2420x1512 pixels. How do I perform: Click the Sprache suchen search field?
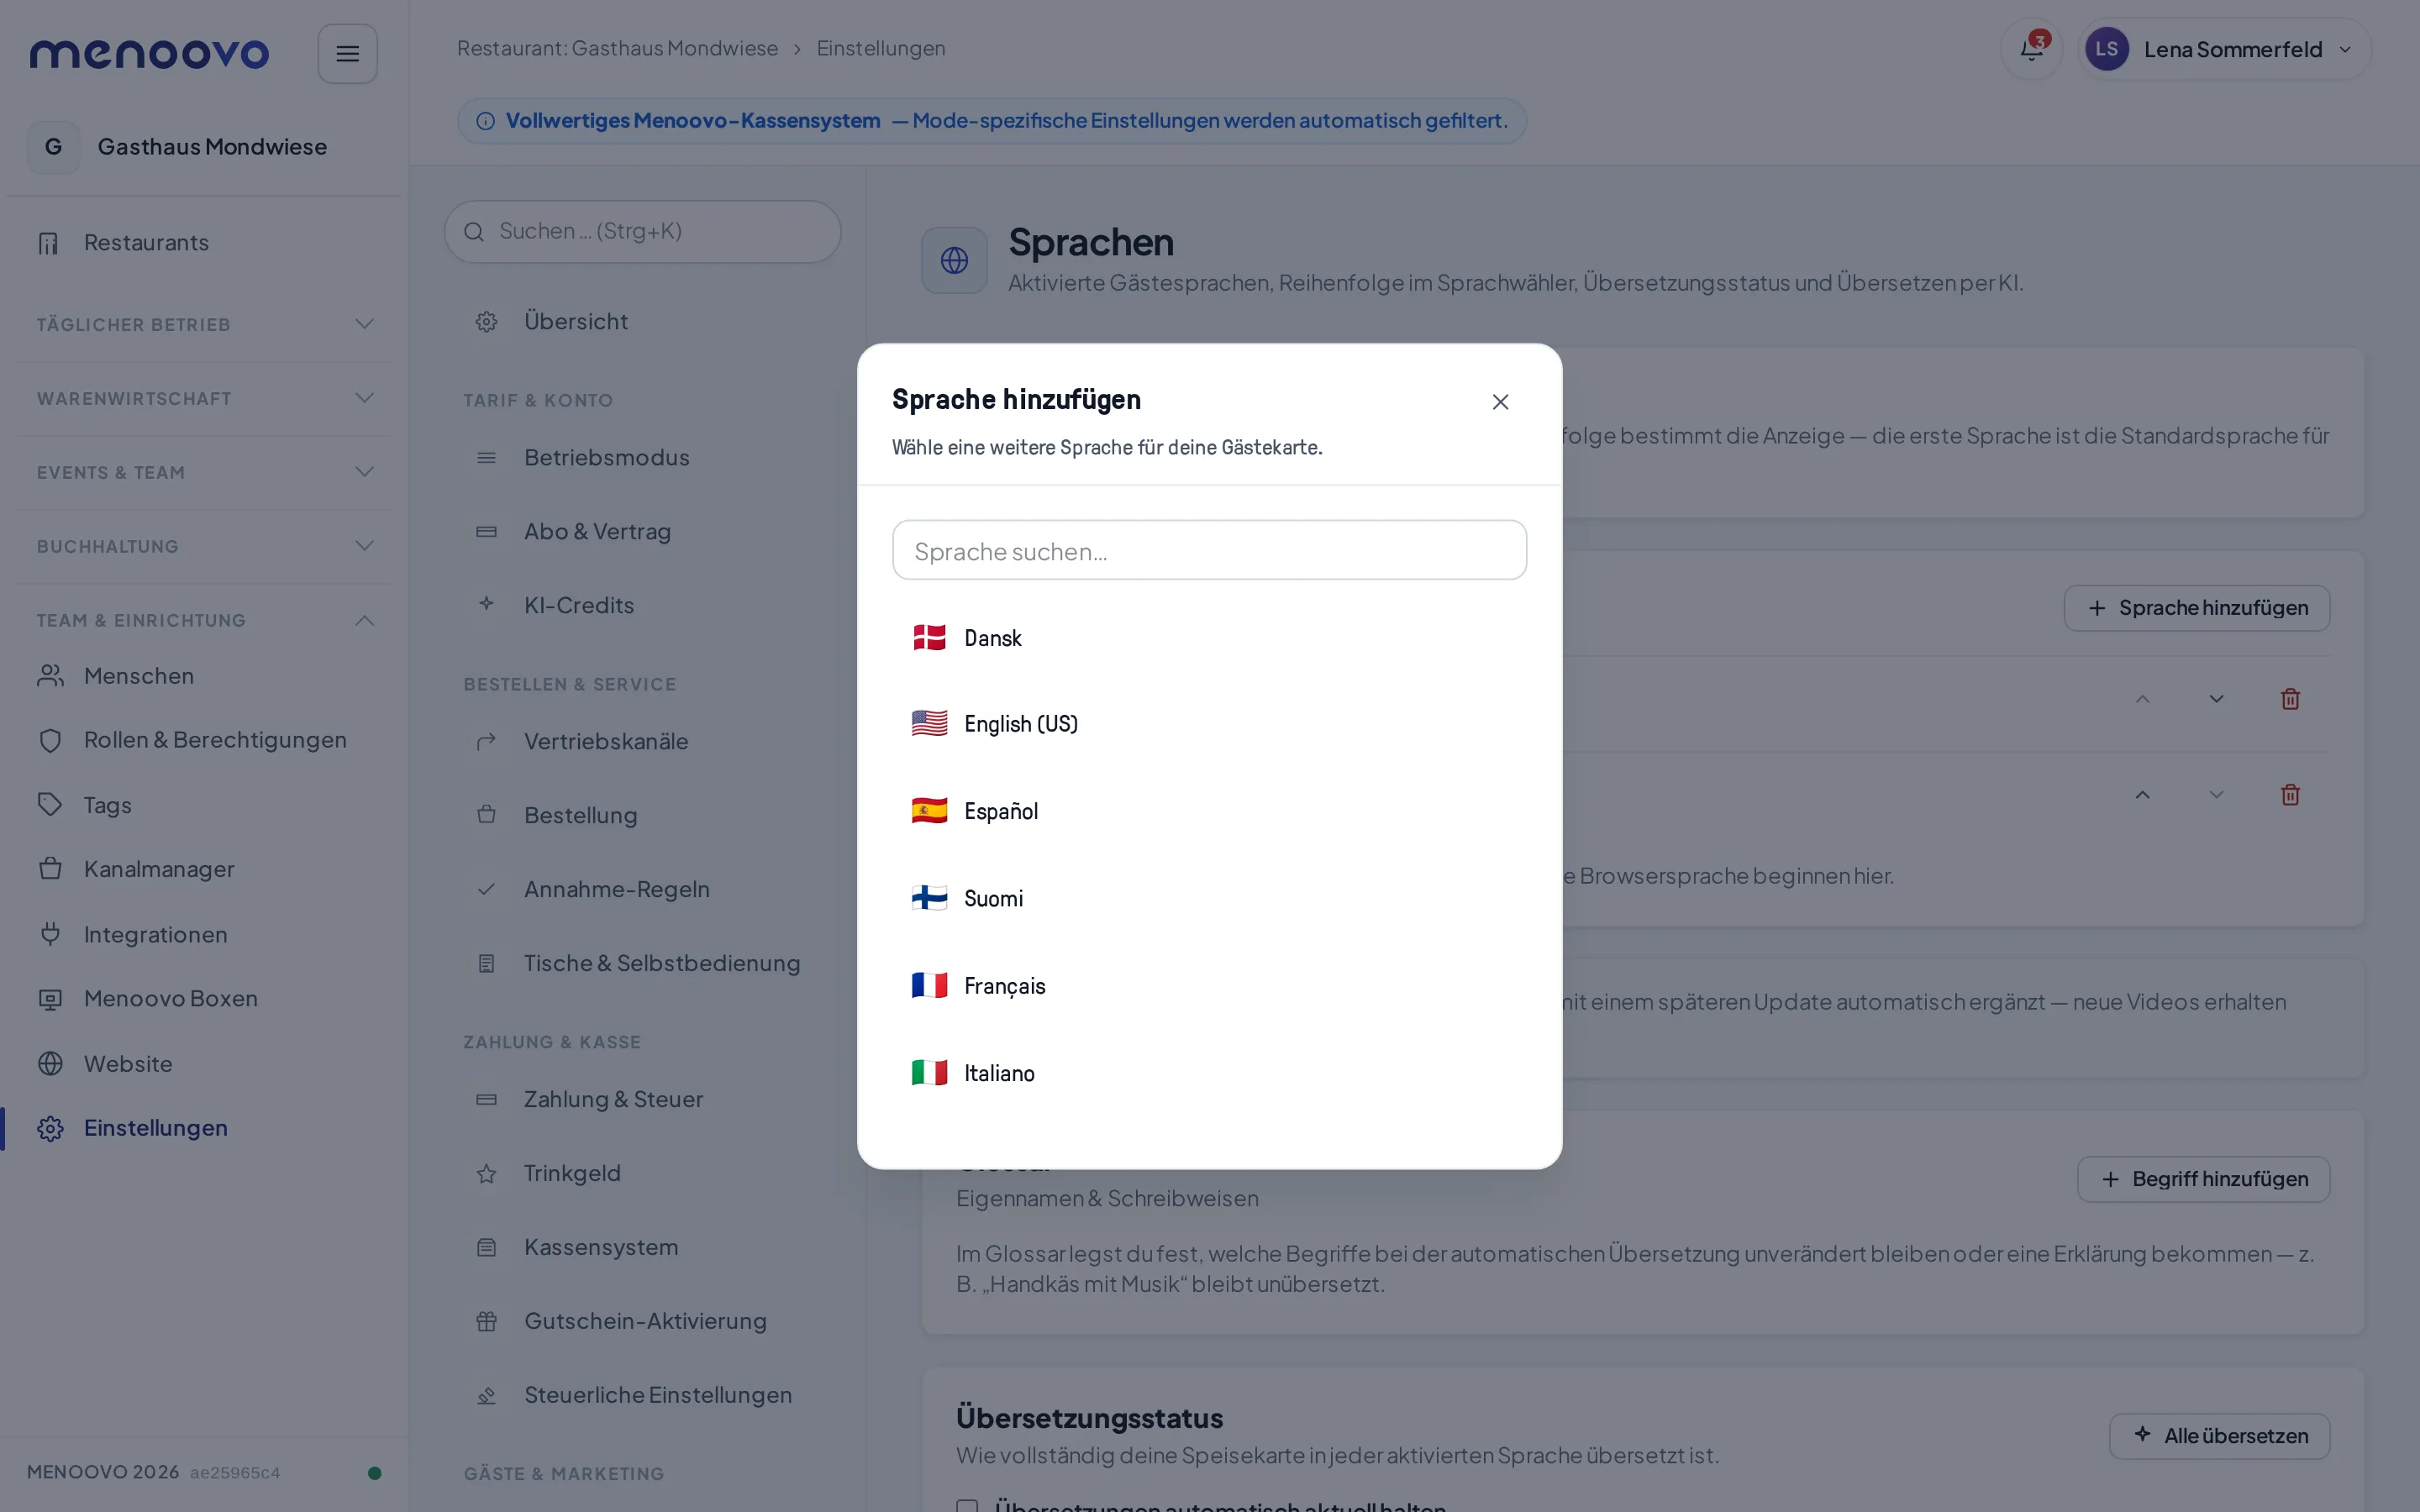(1209, 550)
